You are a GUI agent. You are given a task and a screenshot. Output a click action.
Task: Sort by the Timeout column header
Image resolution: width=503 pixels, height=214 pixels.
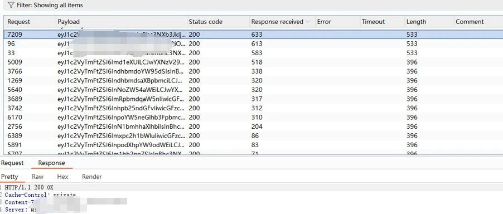click(382, 22)
